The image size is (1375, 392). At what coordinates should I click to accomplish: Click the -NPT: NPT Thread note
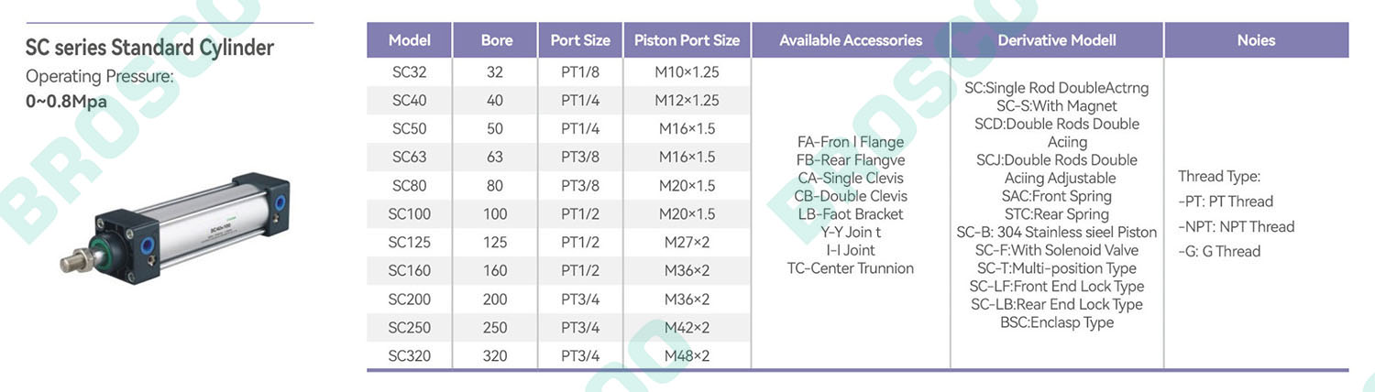point(1237,226)
